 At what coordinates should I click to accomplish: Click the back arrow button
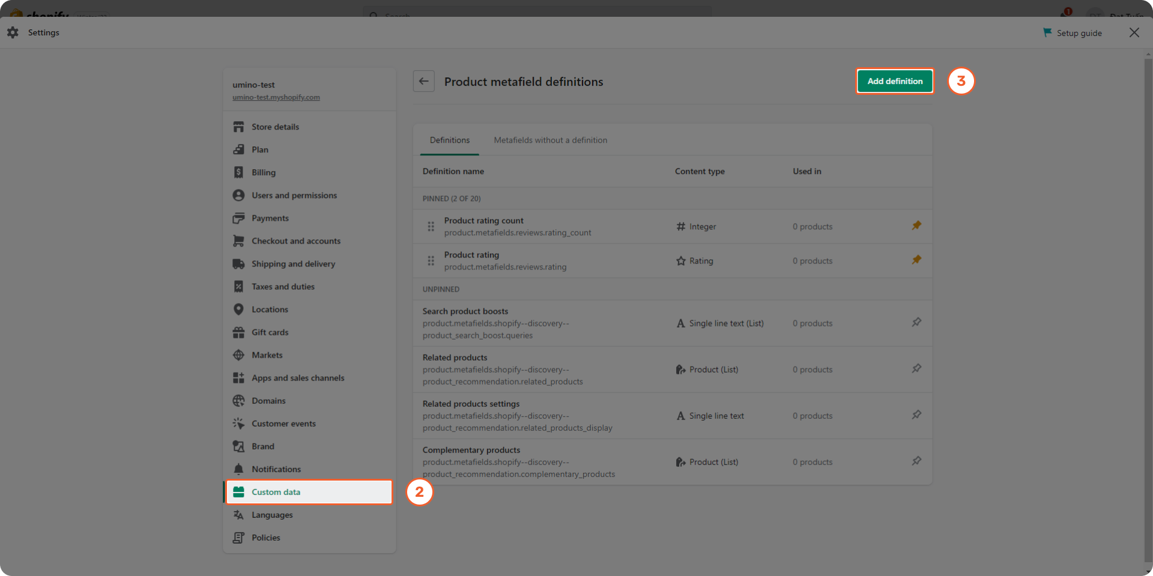(423, 82)
